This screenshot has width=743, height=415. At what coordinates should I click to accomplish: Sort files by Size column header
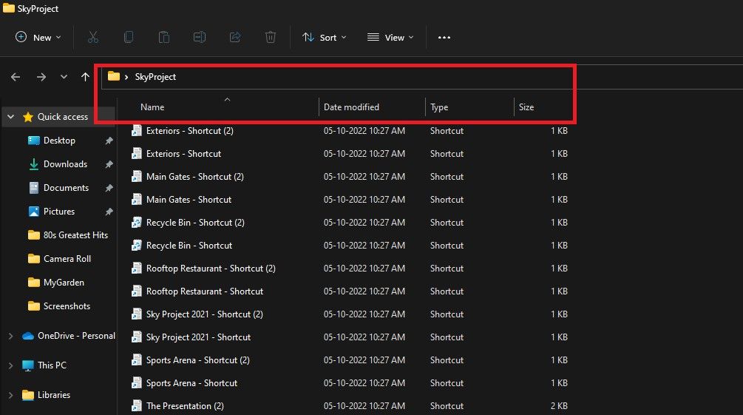526,107
